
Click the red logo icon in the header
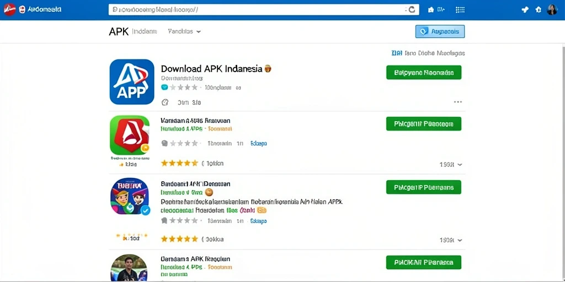click(9, 9)
